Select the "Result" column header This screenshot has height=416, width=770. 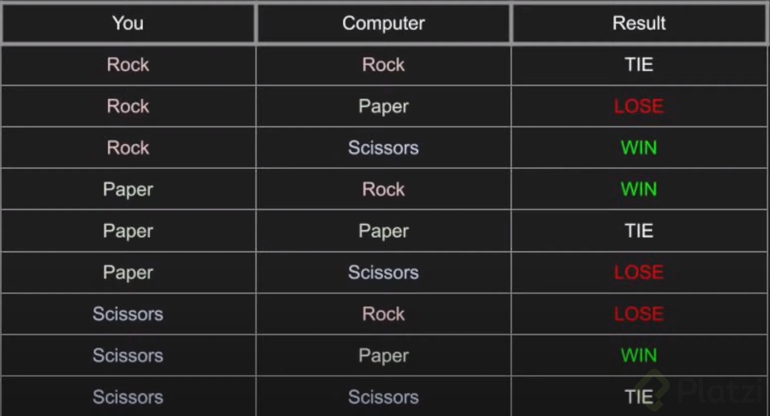pos(639,23)
